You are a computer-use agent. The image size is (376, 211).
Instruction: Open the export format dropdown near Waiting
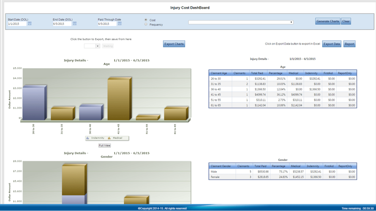tap(92, 46)
